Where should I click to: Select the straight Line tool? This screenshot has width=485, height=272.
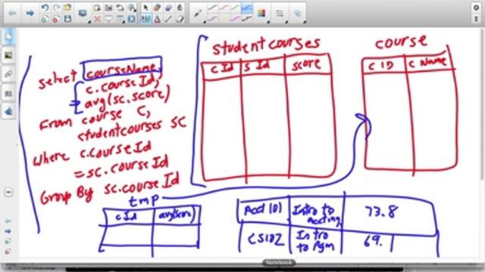click(x=168, y=19)
